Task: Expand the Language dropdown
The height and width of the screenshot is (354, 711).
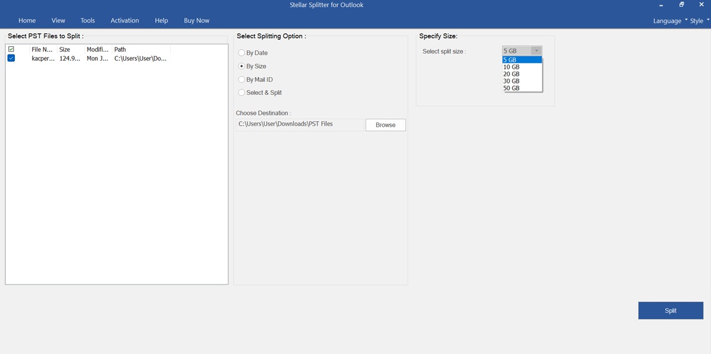Action: pos(670,21)
